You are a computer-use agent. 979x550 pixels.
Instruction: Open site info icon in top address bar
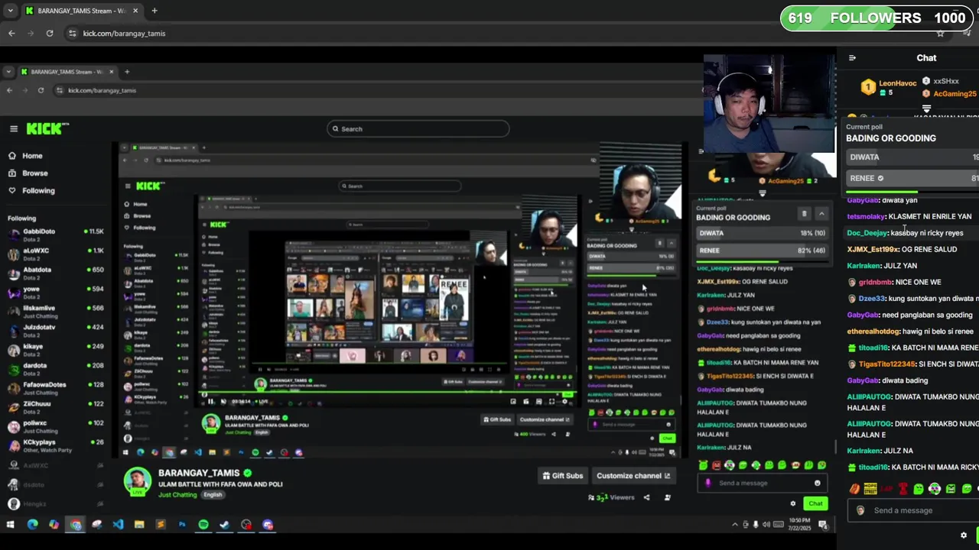click(73, 34)
